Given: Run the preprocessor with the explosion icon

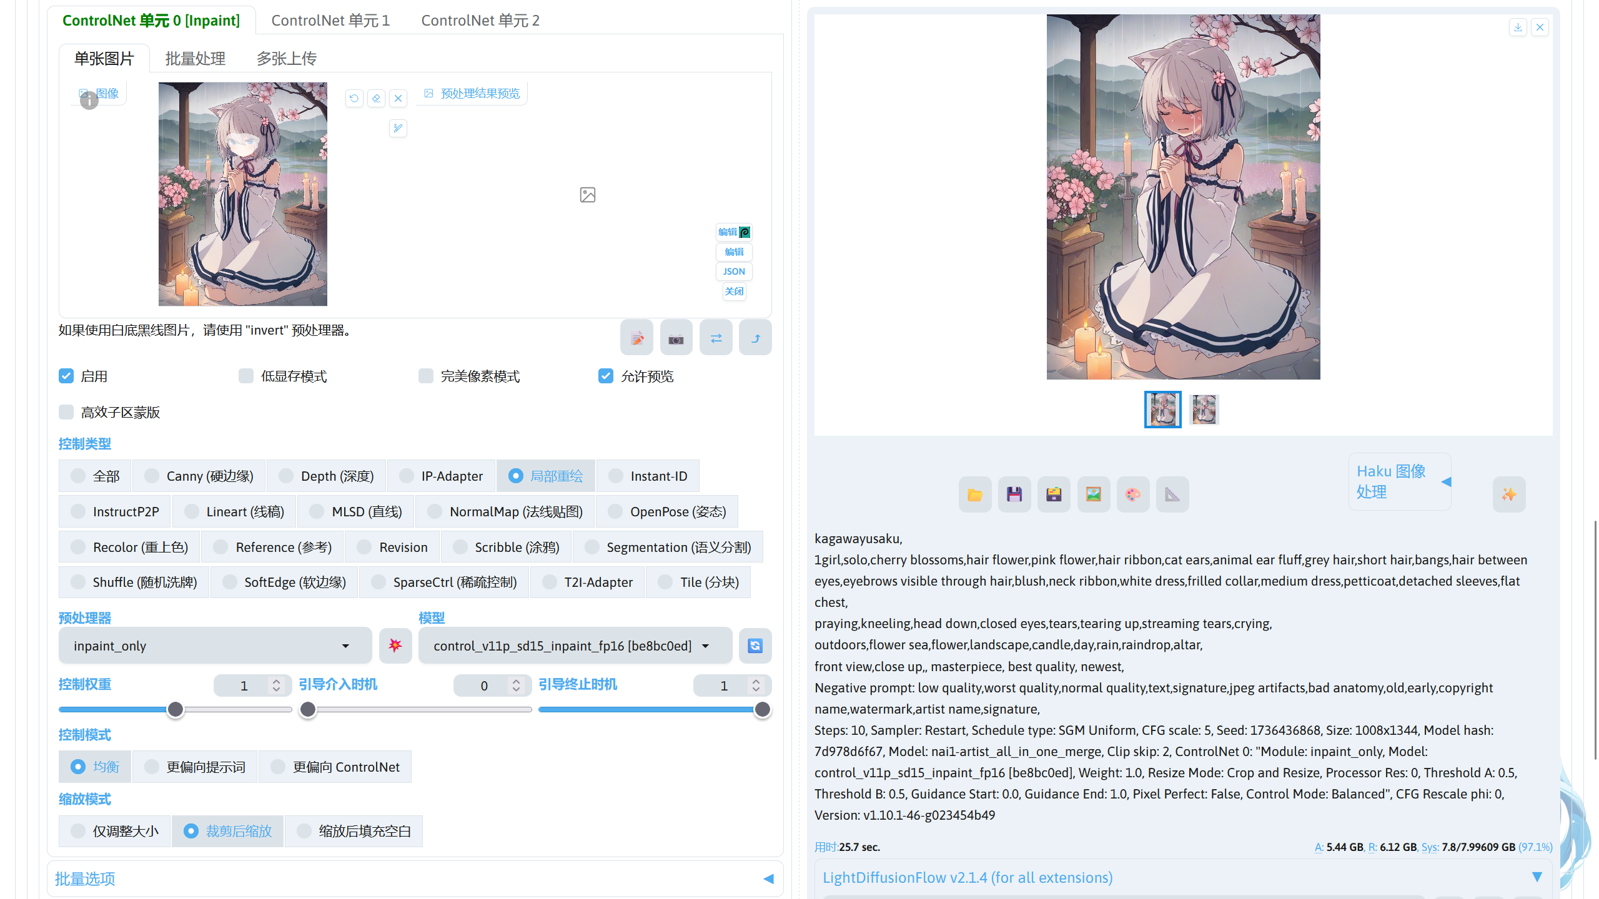Looking at the screenshot, I should tap(395, 646).
